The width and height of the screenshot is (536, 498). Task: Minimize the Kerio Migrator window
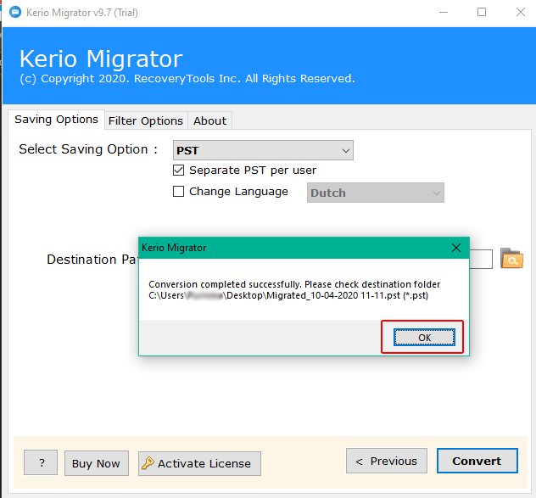pos(443,13)
